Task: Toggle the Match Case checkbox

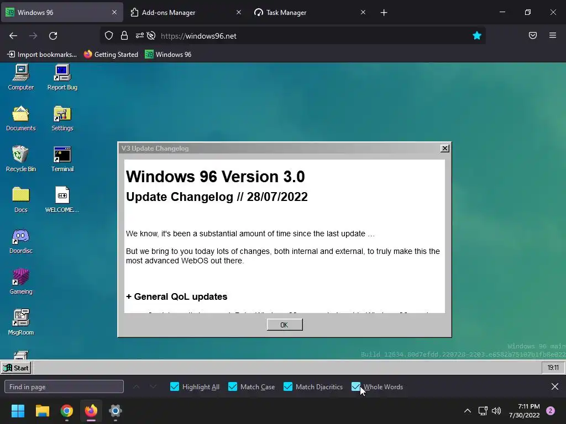Action: pyautogui.click(x=233, y=387)
